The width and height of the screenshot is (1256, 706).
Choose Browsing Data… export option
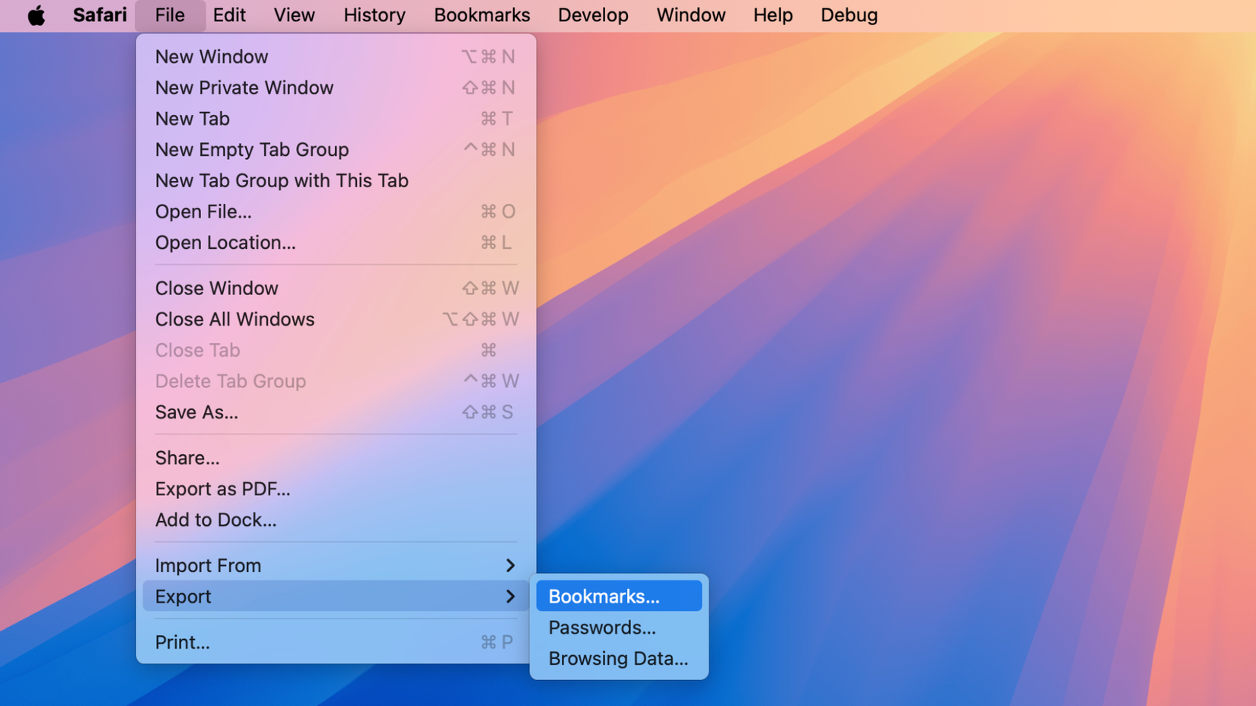[x=619, y=659]
